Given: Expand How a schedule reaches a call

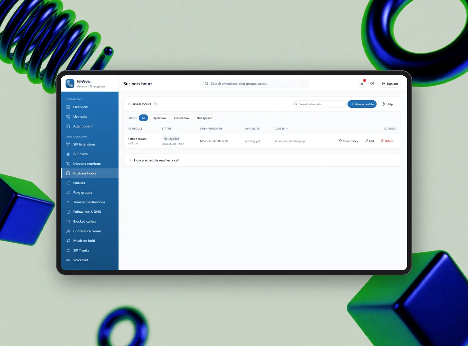Looking at the screenshot, I should click(262, 160).
